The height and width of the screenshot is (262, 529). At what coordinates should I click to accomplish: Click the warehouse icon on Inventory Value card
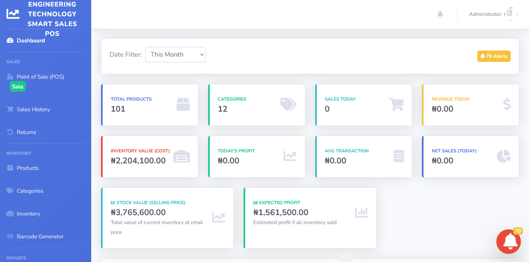point(182,156)
